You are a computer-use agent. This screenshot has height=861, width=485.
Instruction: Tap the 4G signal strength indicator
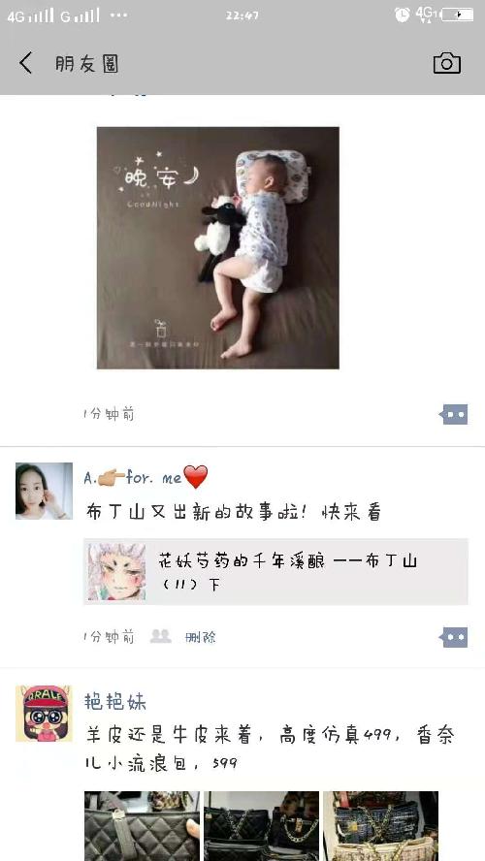(x=31, y=16)
